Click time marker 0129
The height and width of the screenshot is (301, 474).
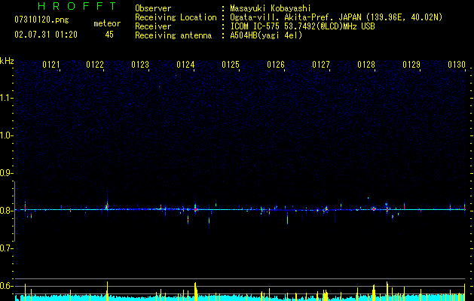[x=411, y=65]
